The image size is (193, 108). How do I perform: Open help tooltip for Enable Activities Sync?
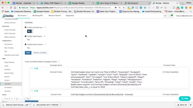point(45,27)
